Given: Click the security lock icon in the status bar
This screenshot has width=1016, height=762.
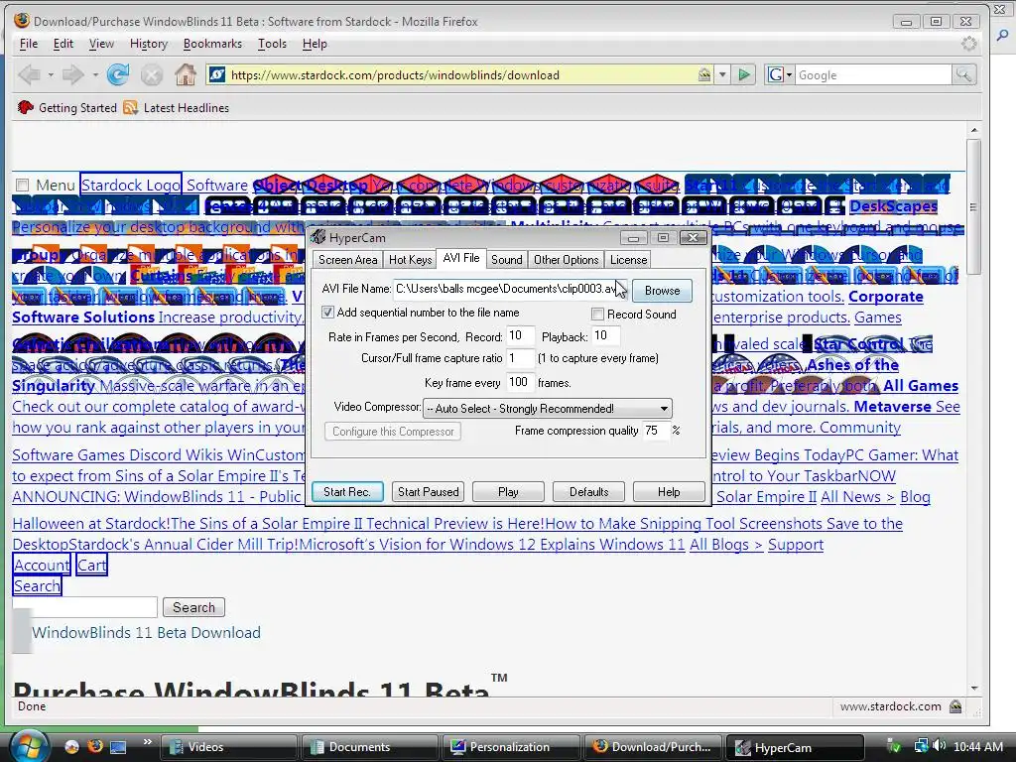Looking at the screenshot, I should (955, 706).
